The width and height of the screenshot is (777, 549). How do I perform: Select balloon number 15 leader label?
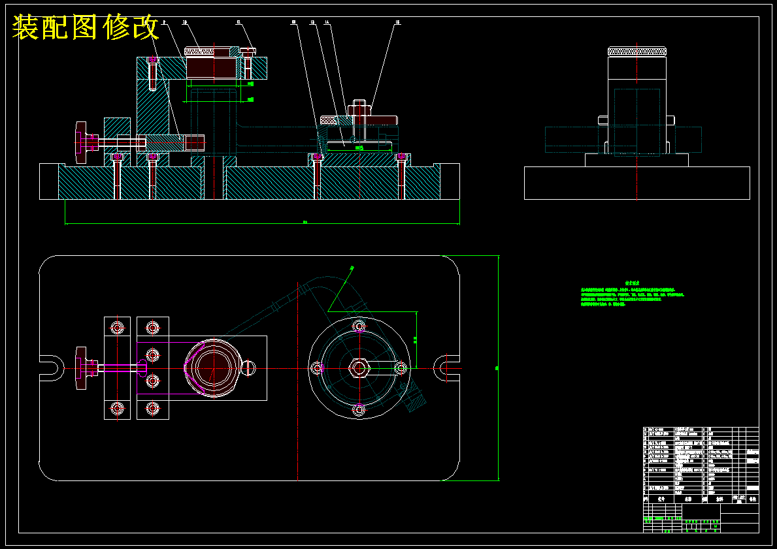397,22
